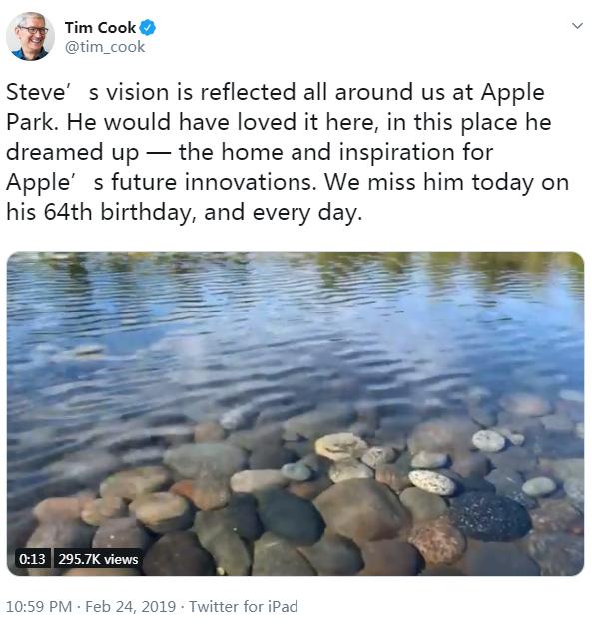592x624 pixels.
Task: Click the Feb 24, 2019 date
Action: (130, 606)
